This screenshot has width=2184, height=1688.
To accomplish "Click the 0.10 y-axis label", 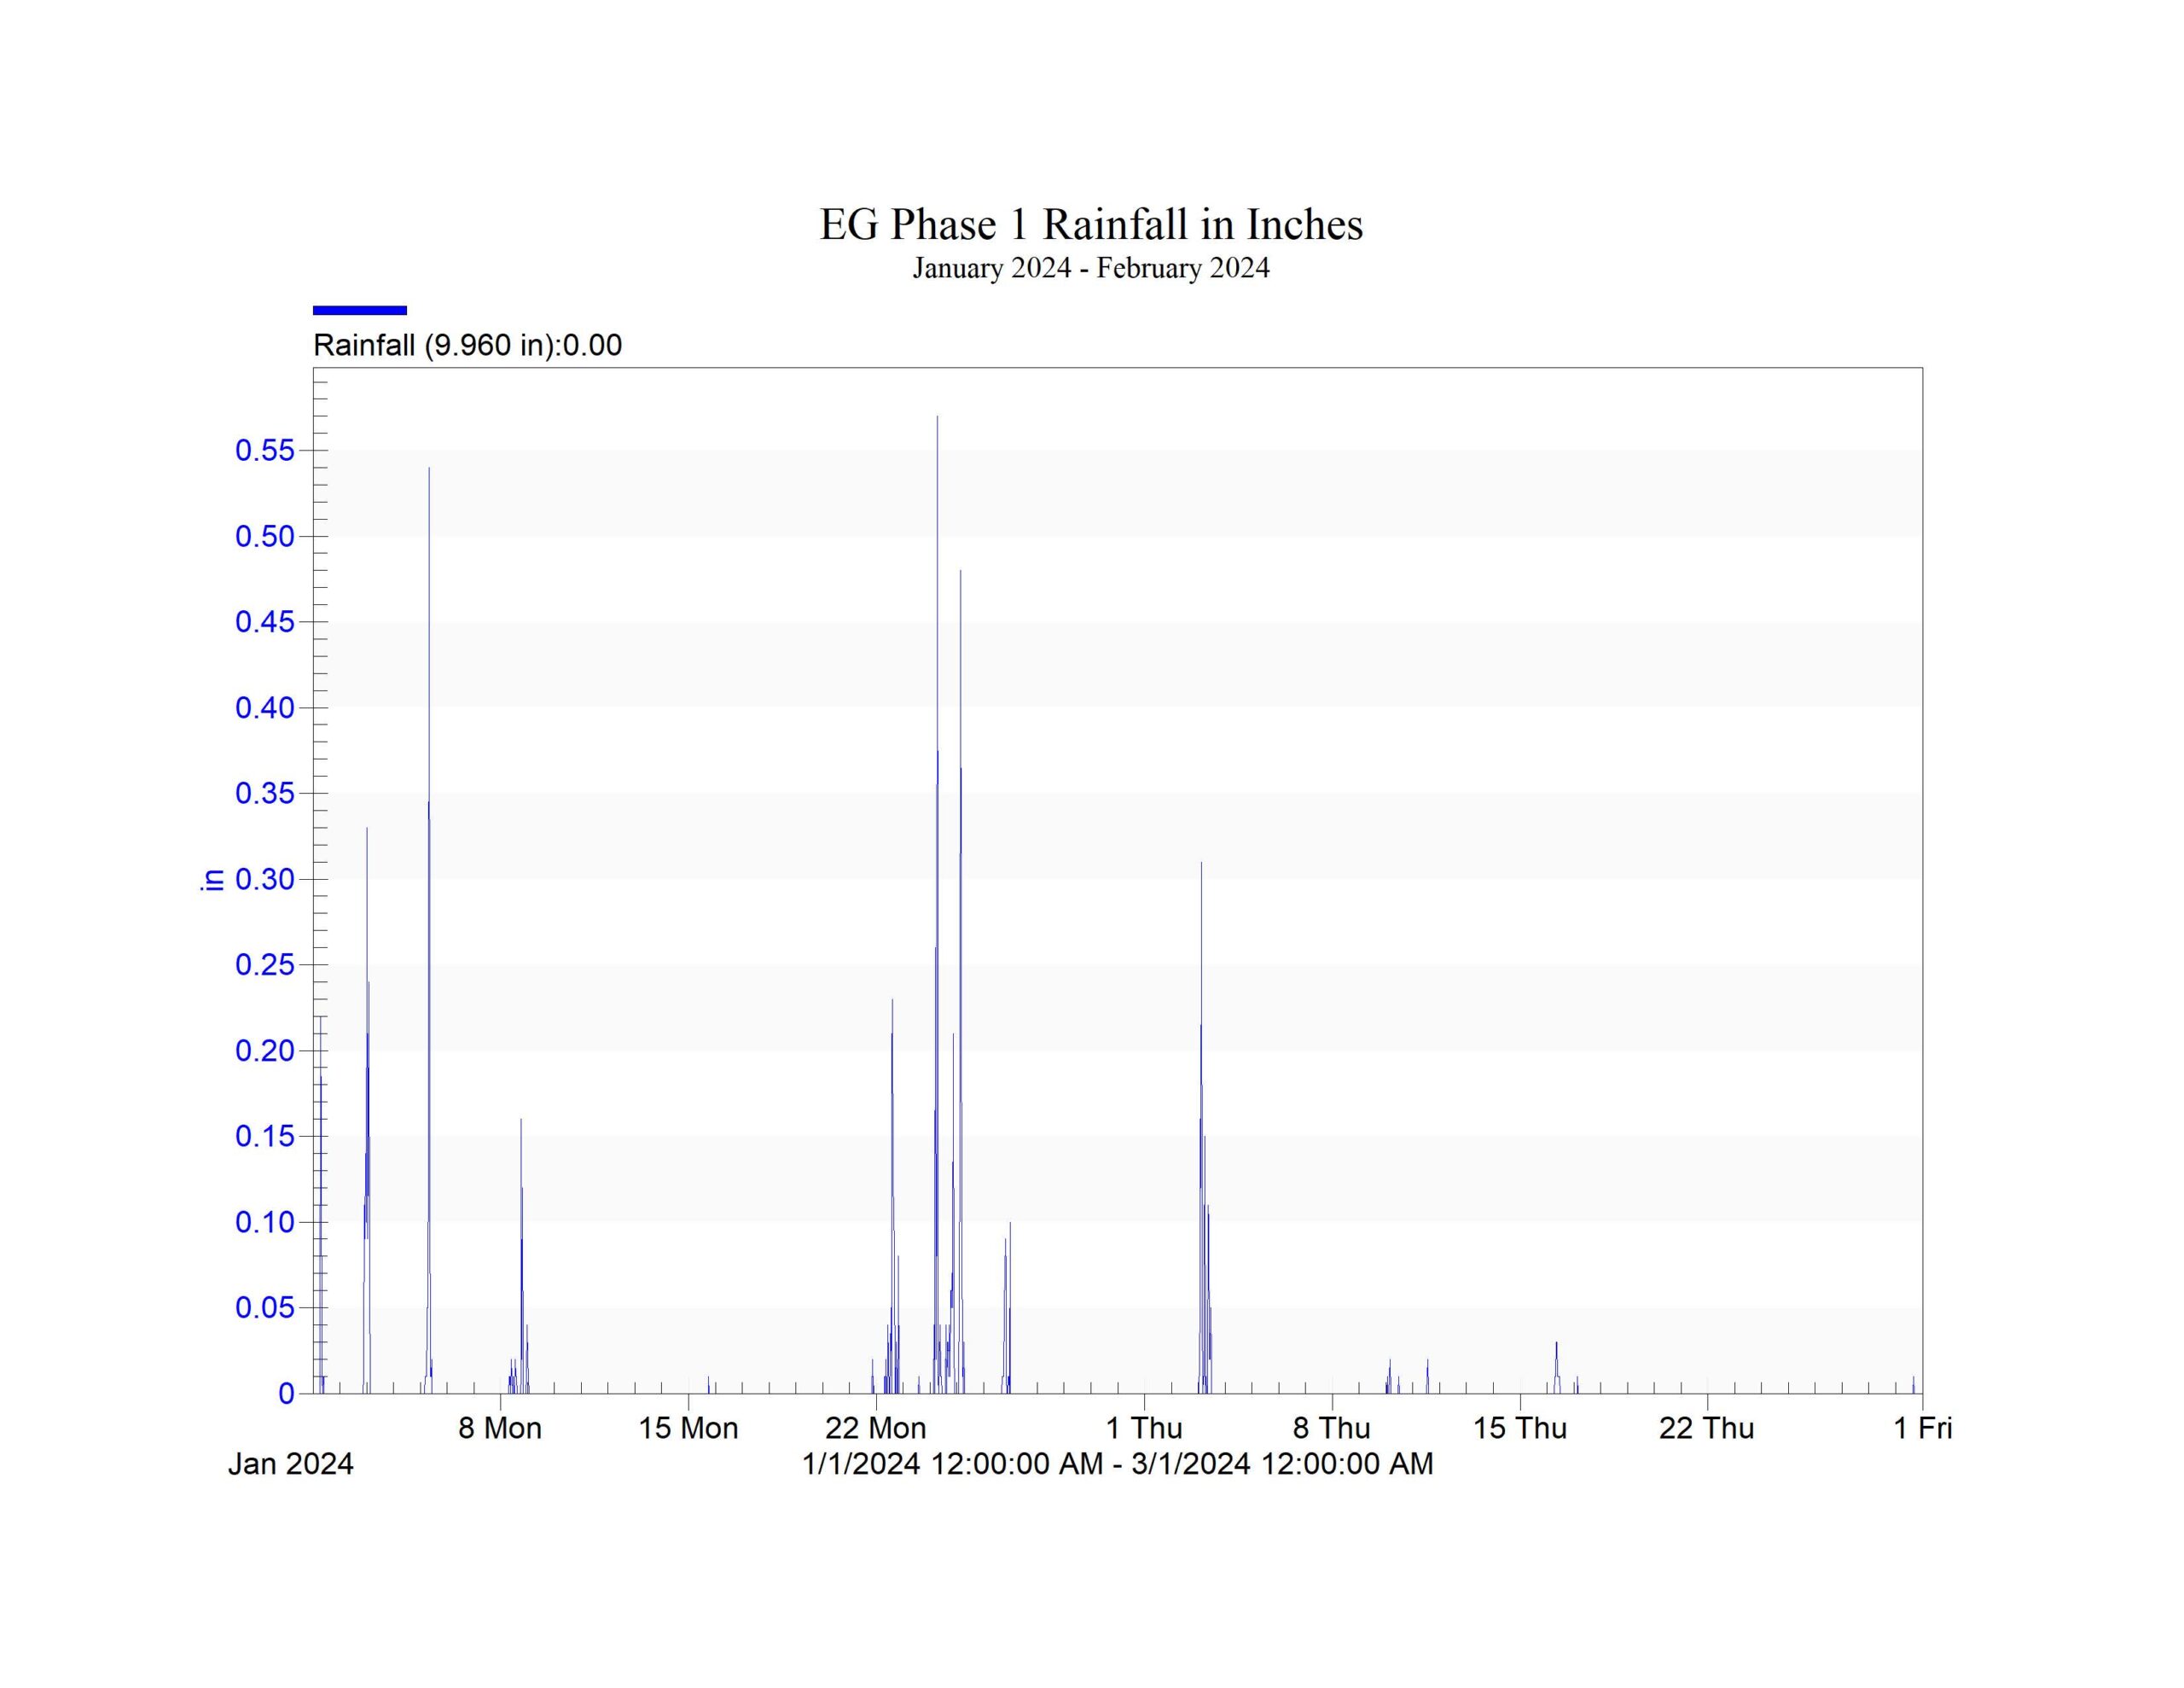I will (265, 1222).
